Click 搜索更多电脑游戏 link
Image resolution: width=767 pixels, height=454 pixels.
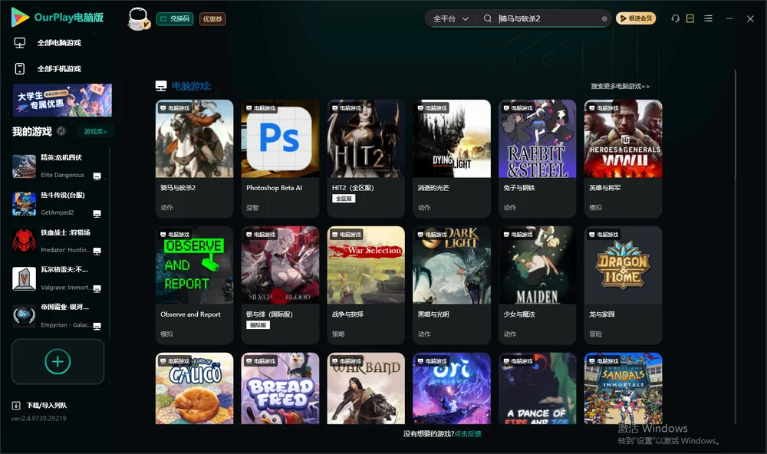[621, 87]
